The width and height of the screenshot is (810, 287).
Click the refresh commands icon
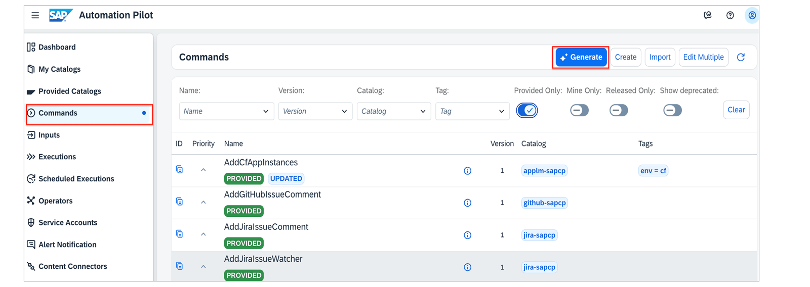tap(741, 57)
